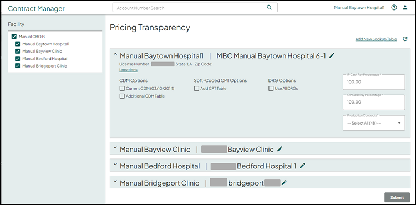Click the OP Cash Pay Percentage field
This screenshot has width=416, height=205.
pos(374,102)
